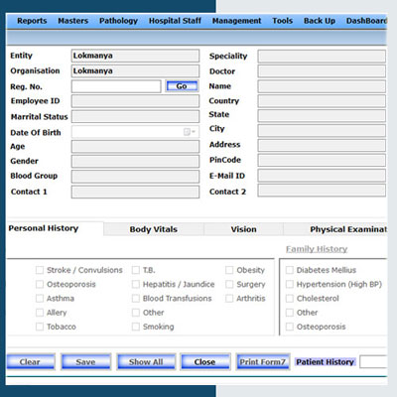Click the Clear button
397x397 pixels.
(x=31, y=361)
